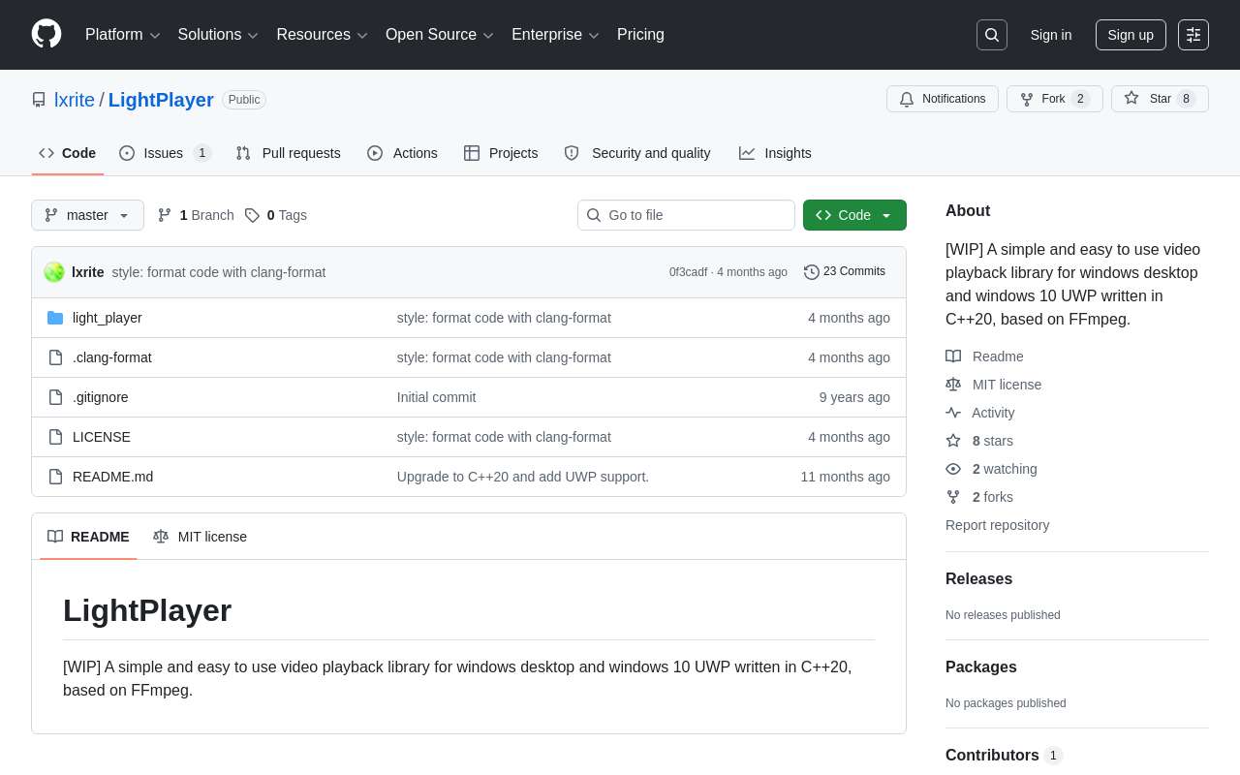Click commit hash 0f3cadf
The image size is (1240, 775).
[688, 272]
